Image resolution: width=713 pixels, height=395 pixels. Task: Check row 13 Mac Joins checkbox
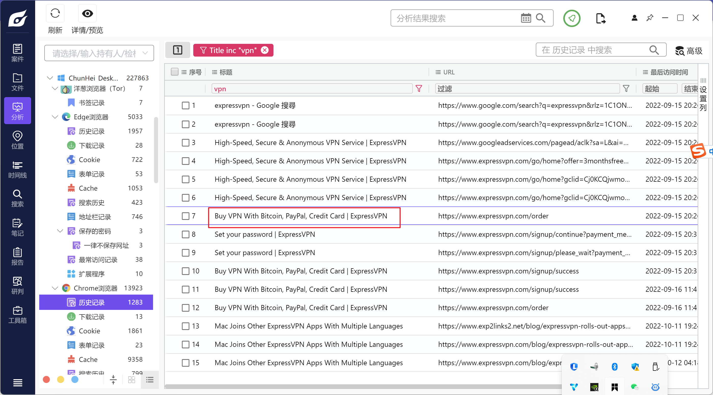coord(185,326)
